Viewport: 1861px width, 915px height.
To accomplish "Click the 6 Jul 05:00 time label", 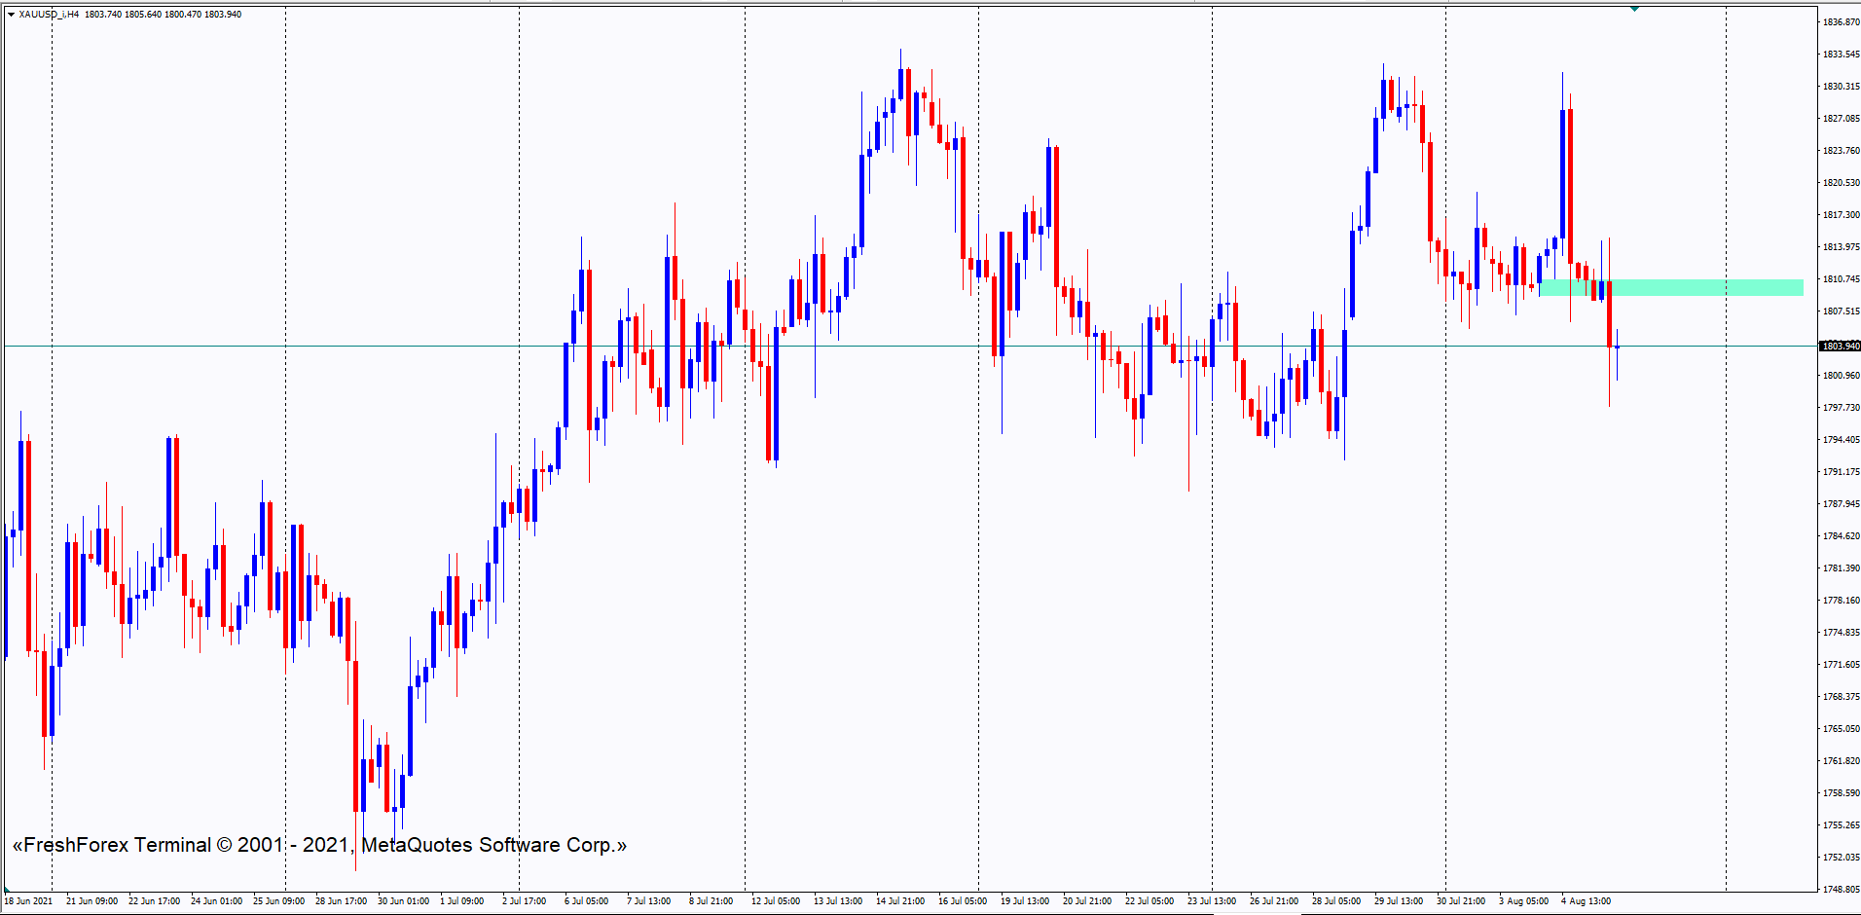I will pyautogui.click(x=586, y=901).
